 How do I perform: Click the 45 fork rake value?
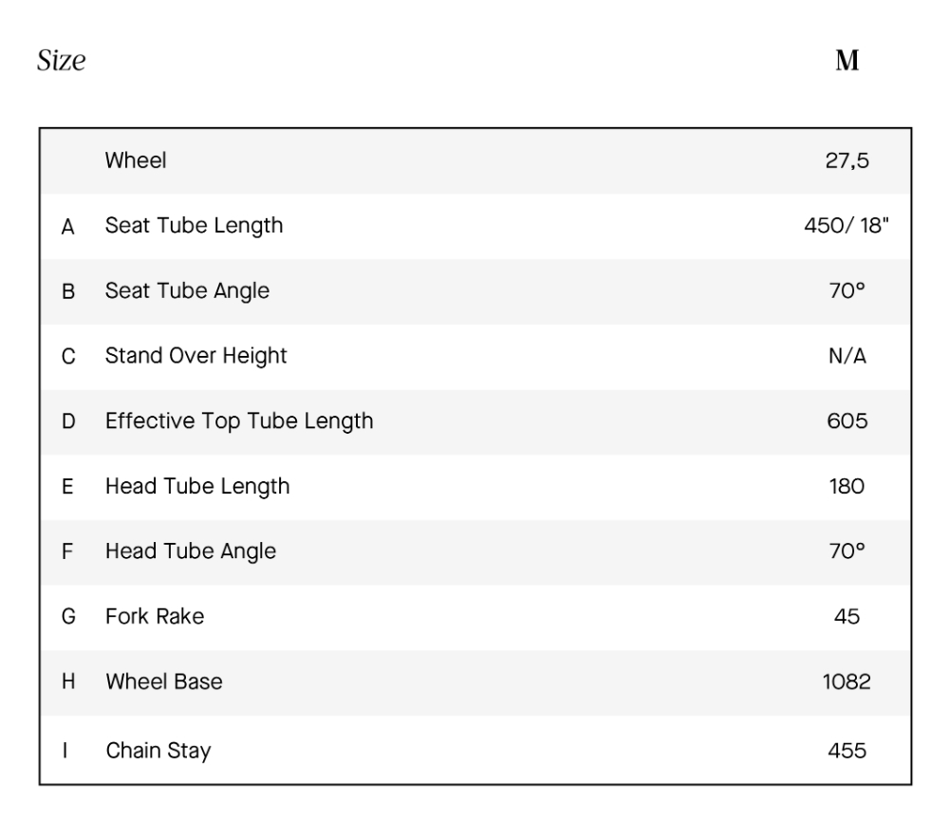(x=847, y=616)
